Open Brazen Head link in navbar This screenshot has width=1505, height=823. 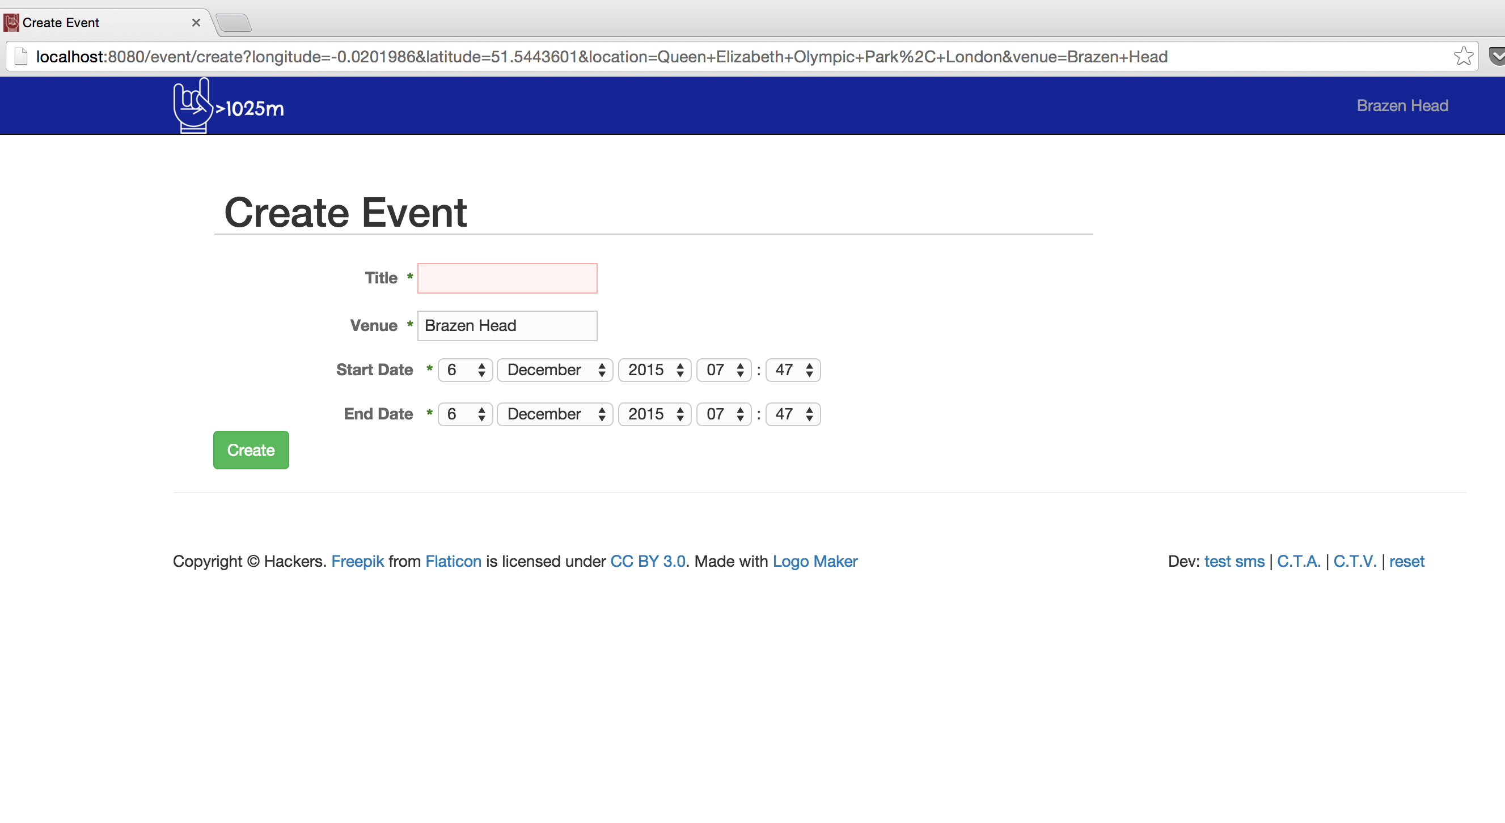point(1402,106)
